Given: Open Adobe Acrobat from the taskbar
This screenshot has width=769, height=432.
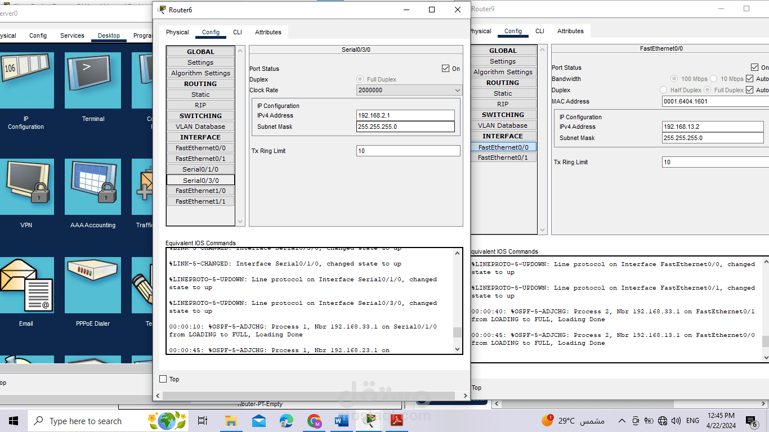Looking at the screenshot, I should click(x=397, y=421).
